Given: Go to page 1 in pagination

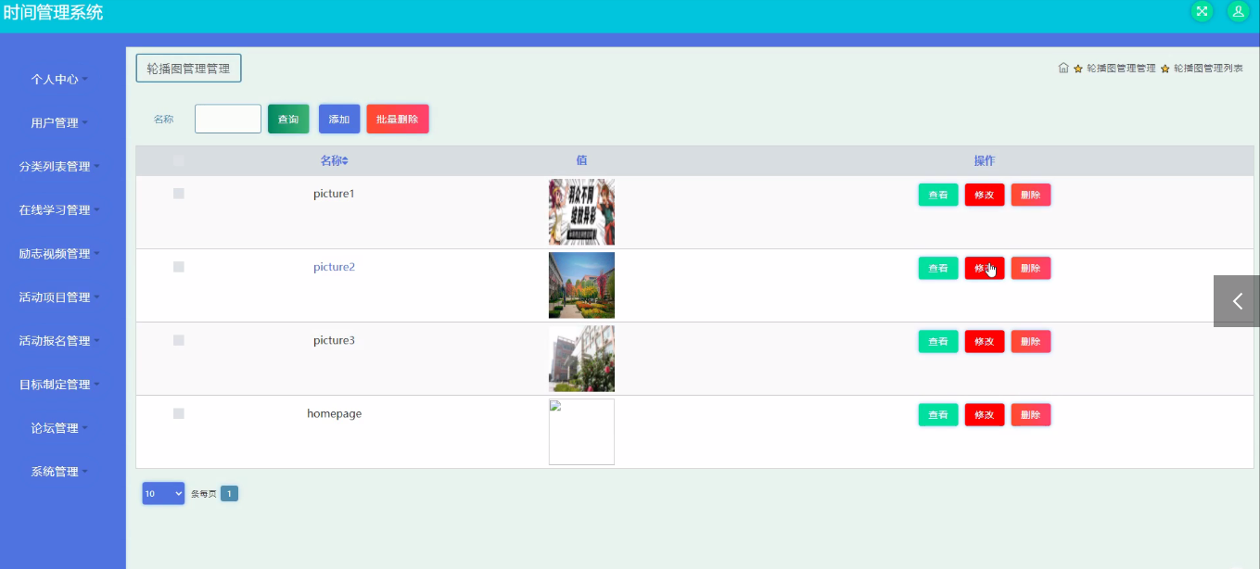Looking at the screenshot, I should [229, 494].
